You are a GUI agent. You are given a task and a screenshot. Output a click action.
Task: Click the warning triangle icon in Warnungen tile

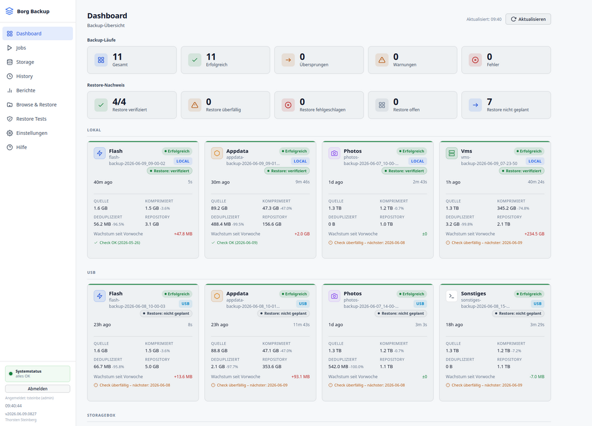pyautogui.click(x=382, y=60)
